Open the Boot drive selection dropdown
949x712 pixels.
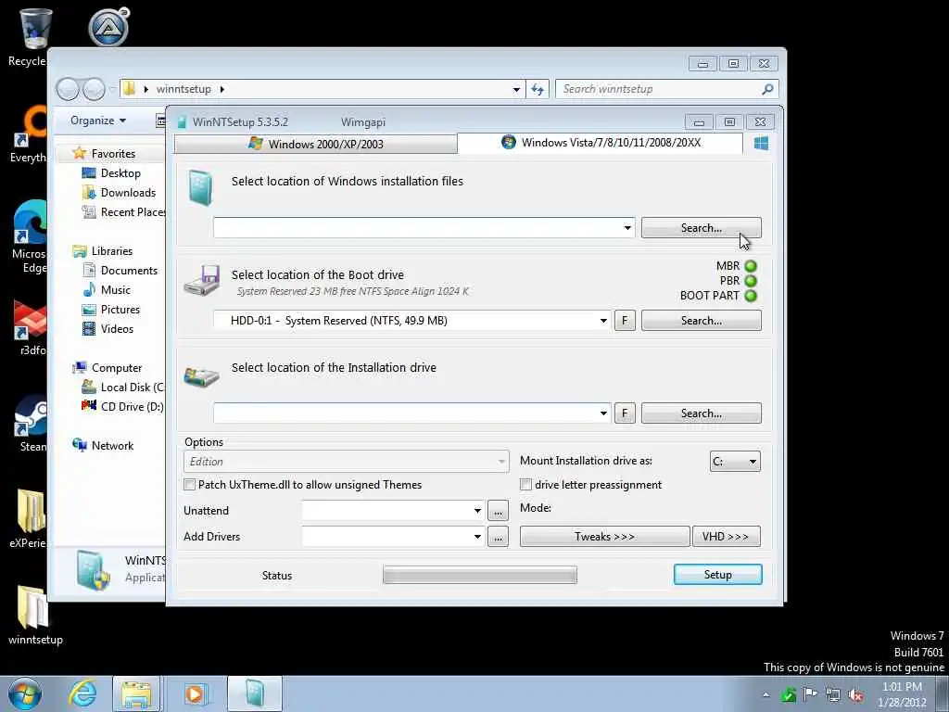[x=603, y=321]
